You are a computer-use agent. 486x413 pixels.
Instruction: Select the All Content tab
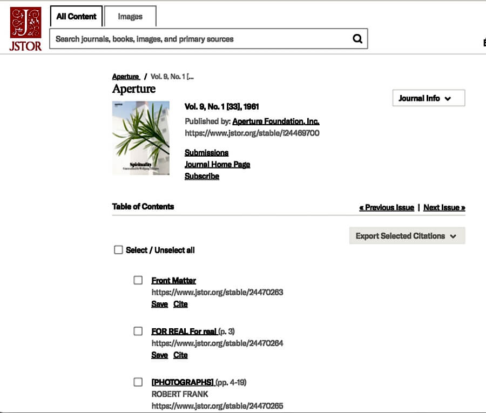[x=76, y=16]
